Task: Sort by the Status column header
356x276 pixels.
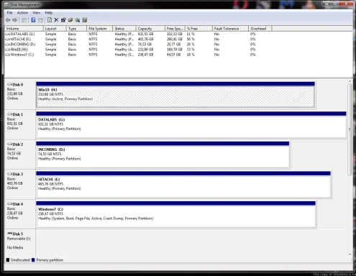Action: click(124, 29)
